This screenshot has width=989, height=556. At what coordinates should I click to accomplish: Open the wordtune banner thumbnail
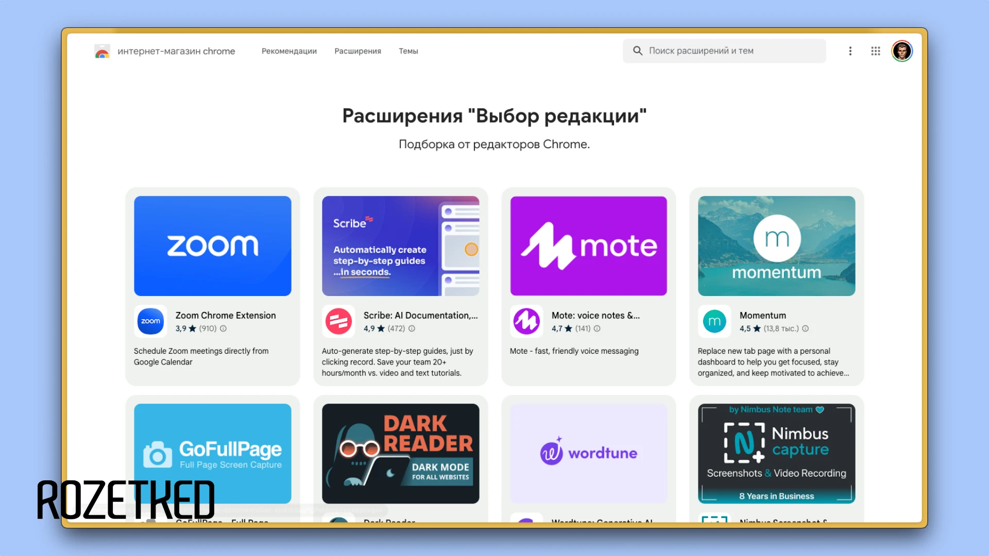point(588,454)
